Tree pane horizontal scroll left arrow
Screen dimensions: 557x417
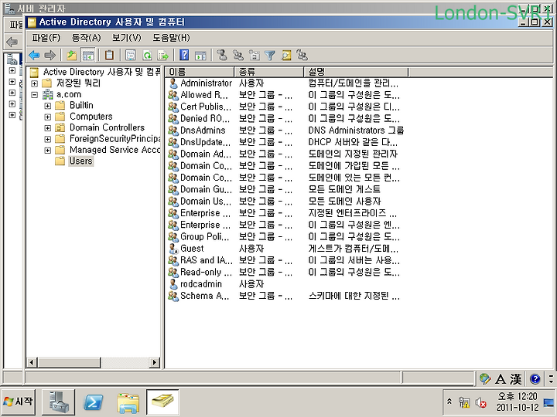[32, 362]
